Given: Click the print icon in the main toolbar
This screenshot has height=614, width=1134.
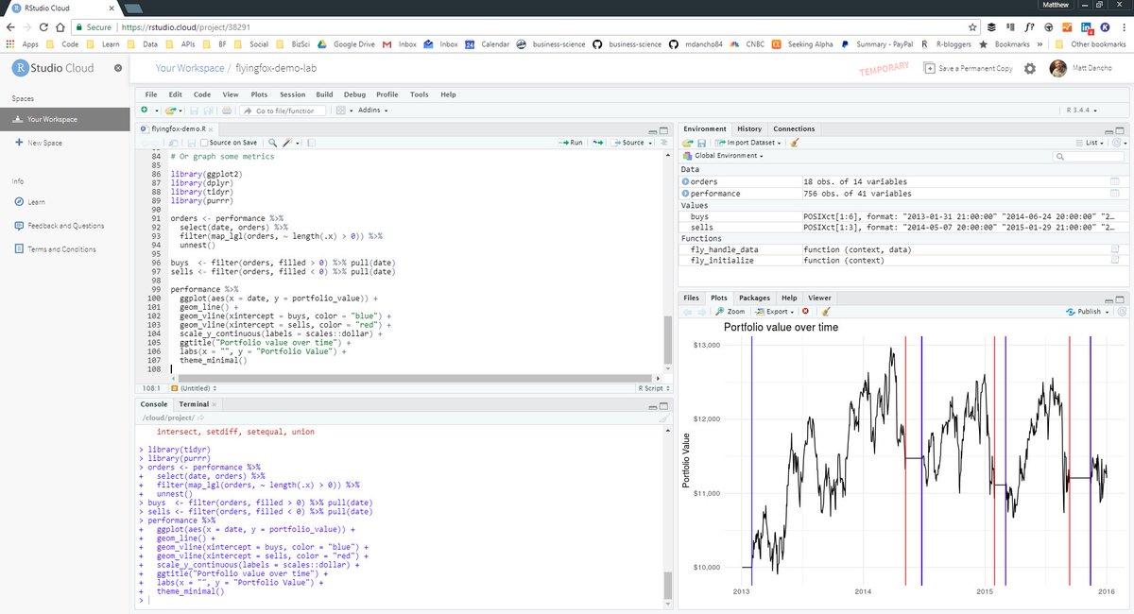Looking at the screenshot, I should (226, 111).
